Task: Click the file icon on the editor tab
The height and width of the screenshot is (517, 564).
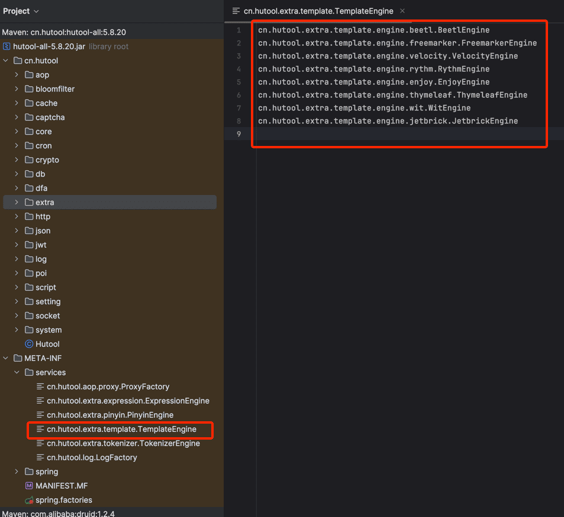Action: pos(236,11)
